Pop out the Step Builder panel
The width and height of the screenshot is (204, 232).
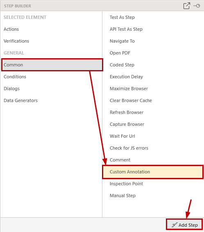(x=186, y=6)
